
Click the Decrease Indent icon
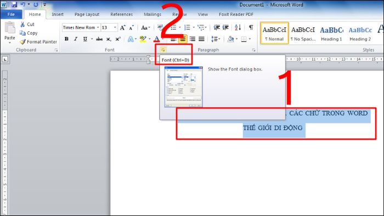217,27
